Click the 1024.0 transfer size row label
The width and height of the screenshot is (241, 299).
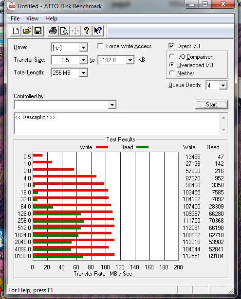23,235
